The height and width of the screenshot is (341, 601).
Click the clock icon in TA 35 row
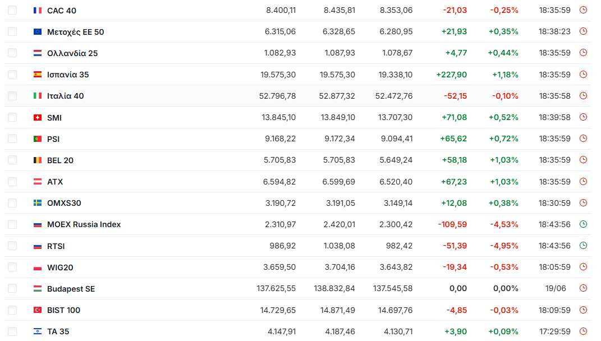(584, 331)
